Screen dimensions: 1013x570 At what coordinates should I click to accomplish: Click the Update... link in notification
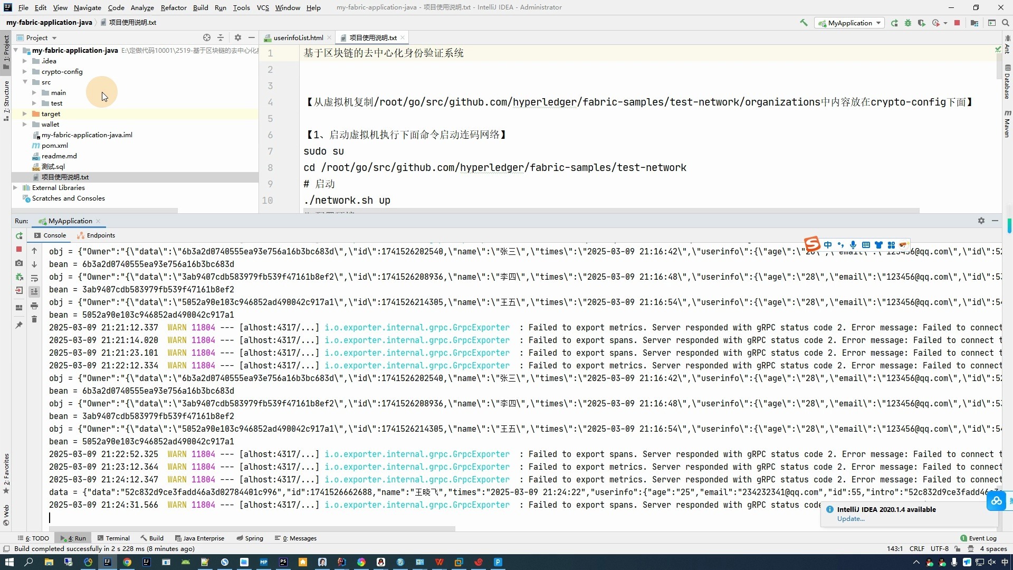[x=850, y=519]
